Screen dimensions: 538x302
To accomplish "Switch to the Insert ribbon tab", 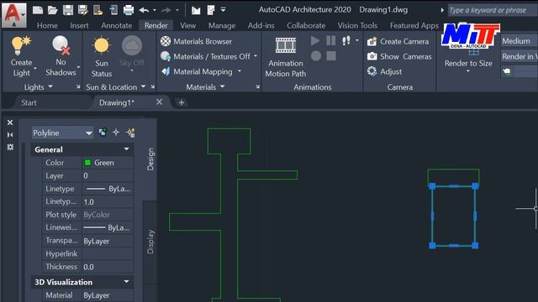I will coord(79,25).
